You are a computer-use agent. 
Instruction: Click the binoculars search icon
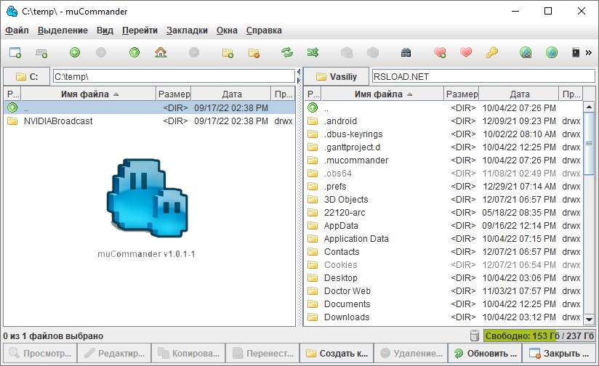406,52
